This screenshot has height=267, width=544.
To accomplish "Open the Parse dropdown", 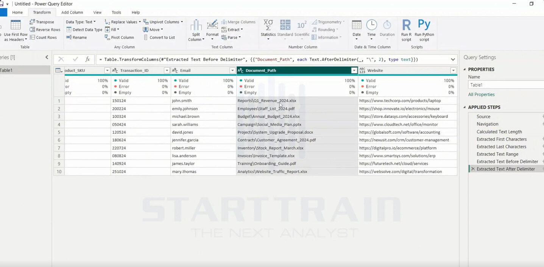I will click(x=231, y=37).
